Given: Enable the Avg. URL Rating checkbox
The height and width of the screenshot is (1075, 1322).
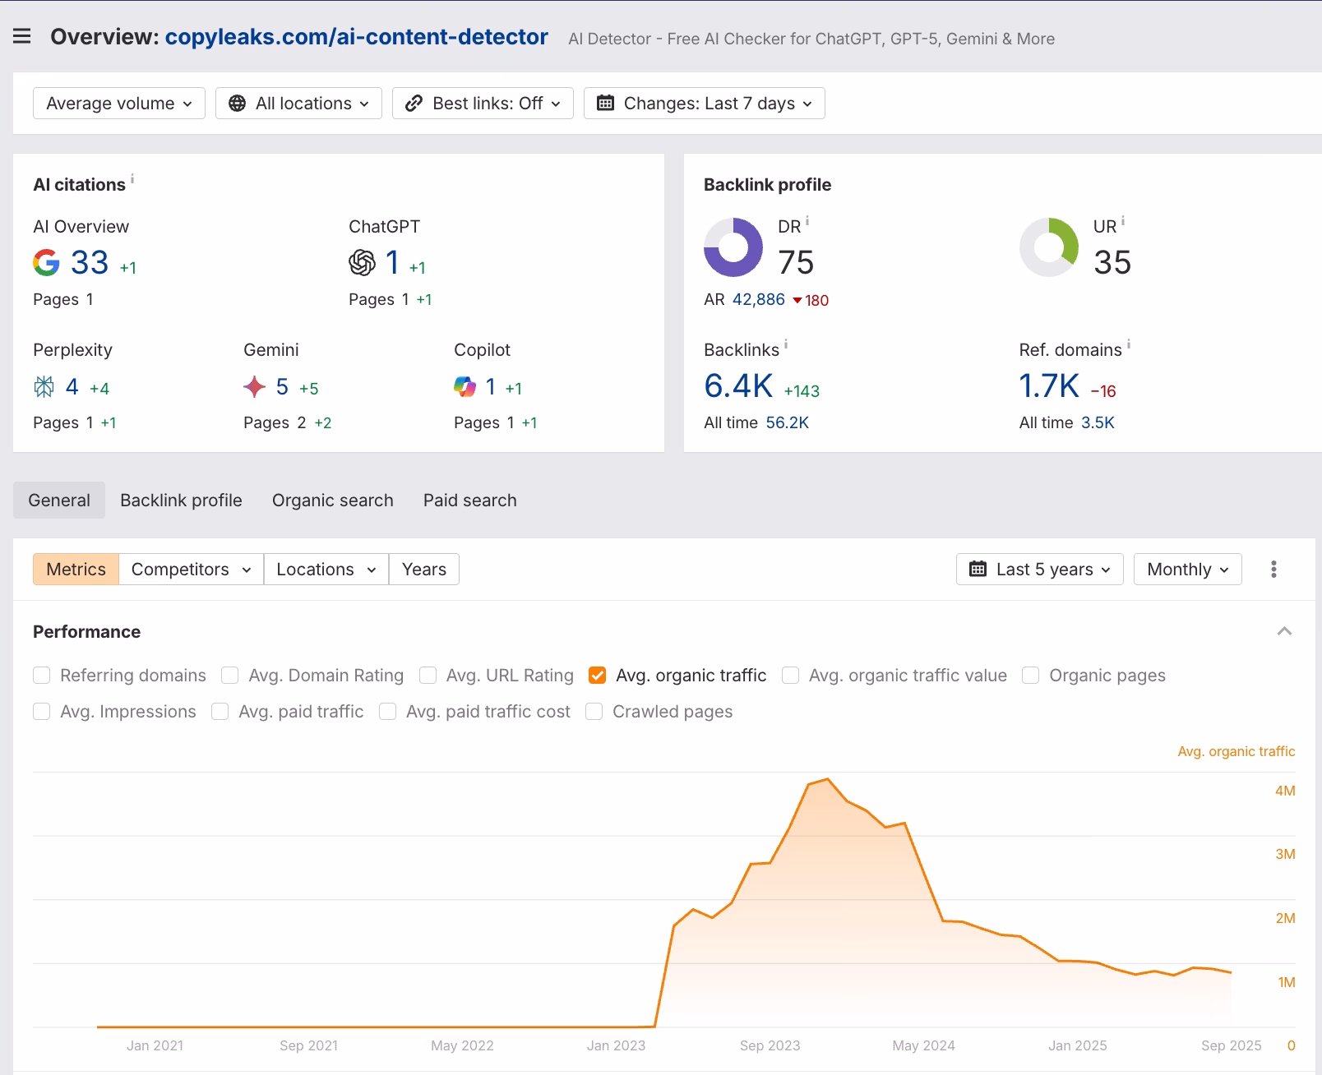Looking at the screenshot, I should pyautogui.click(x=428, y=676).
